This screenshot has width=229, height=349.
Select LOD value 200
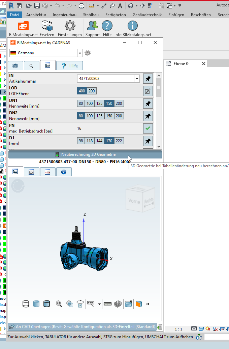[x=92, y=91]
